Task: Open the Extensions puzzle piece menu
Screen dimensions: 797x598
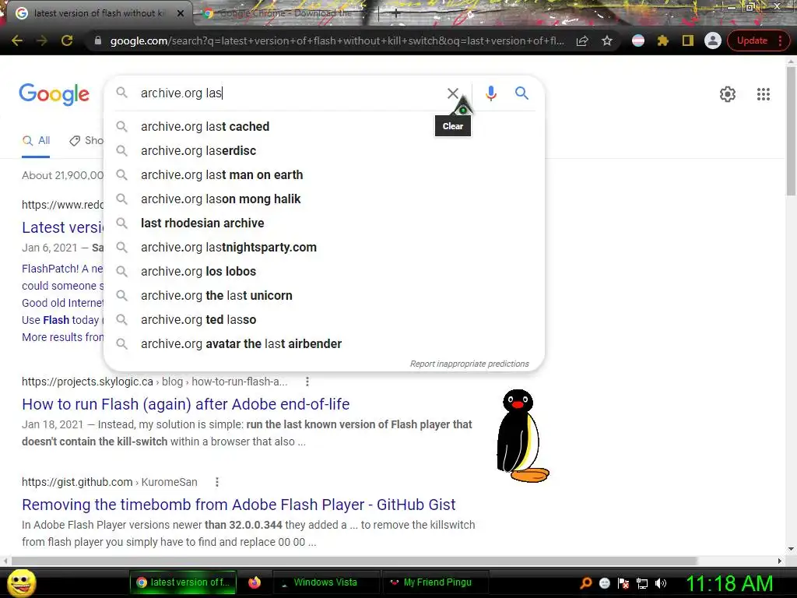Action: [662, 40]
